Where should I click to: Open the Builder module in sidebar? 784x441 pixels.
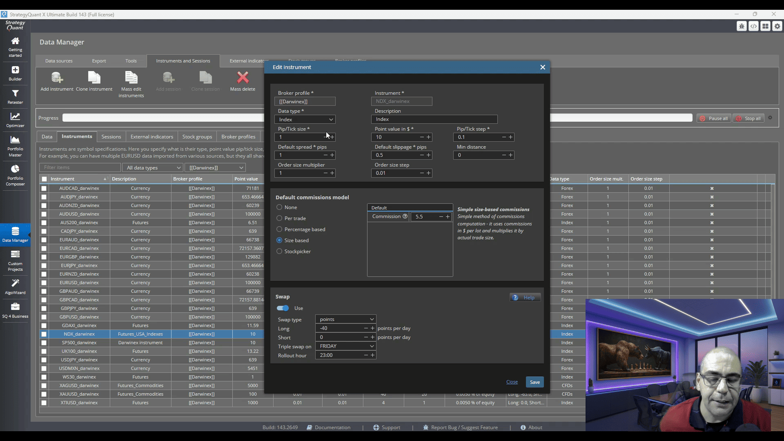pyautogui.click(x=15, y=73)
